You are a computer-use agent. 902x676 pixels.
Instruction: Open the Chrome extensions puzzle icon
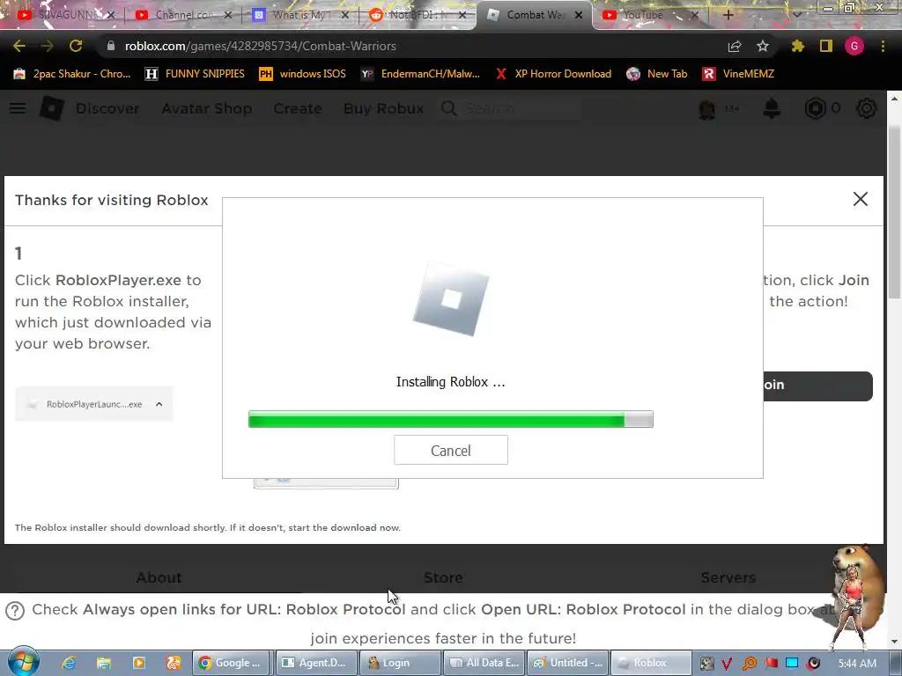coord(798,46)
